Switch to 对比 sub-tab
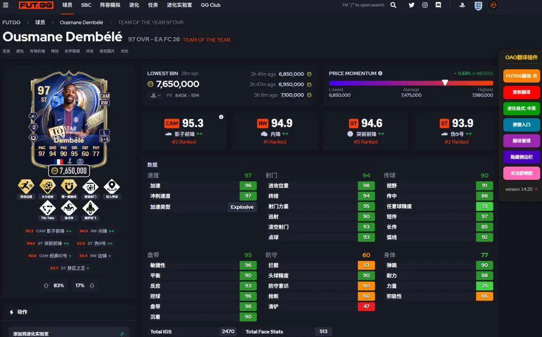 pos(124,51)
